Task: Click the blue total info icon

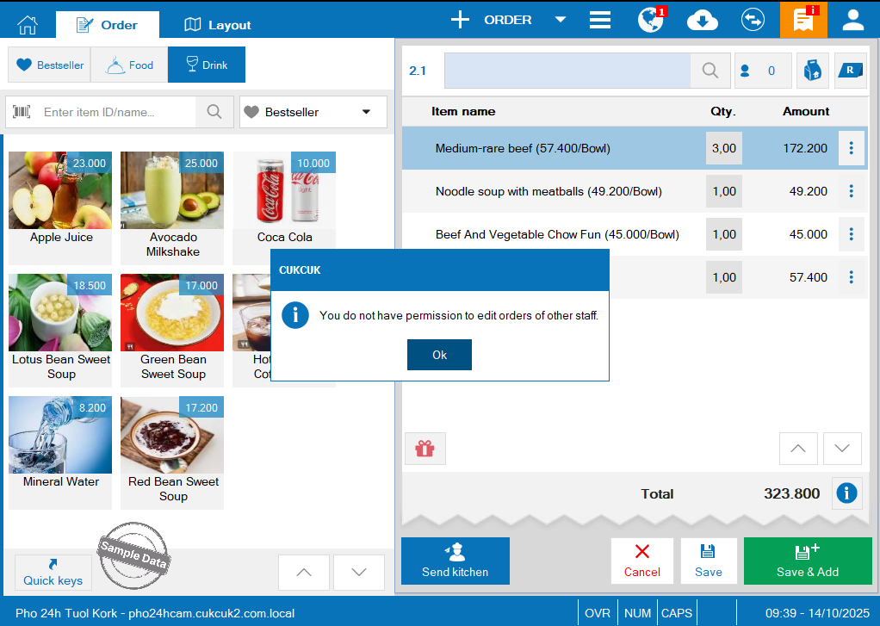Action: click(847, 493)
